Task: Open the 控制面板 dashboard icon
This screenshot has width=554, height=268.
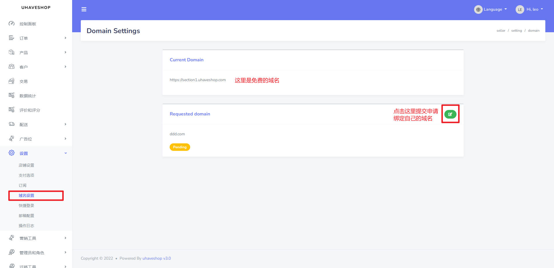Action: click(12, 24)
